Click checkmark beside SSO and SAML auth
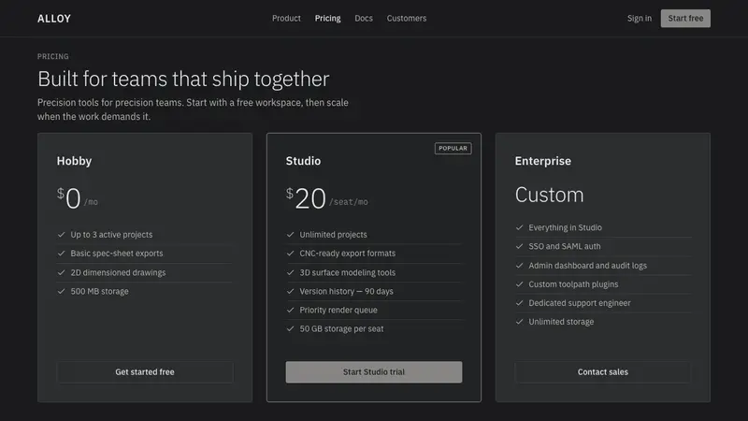This screenshot has width=748, height=421. tap(520, 246)
